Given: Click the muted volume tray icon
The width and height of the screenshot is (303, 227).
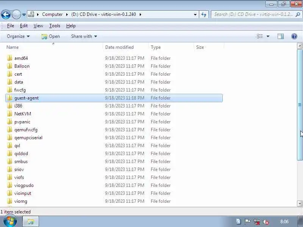Looking at the screenshot, I should (x=266, y=222).
